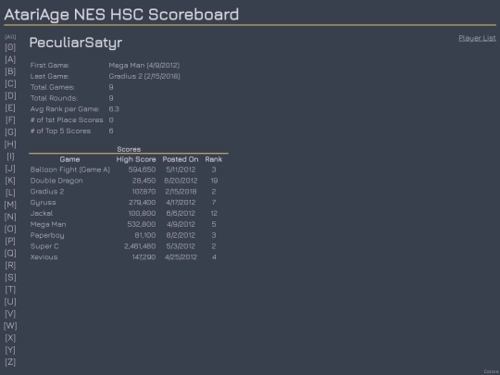Viewport: 500px width, 375px height.
Task: Click the Total Rounds label
Action: tap(54, 98)
